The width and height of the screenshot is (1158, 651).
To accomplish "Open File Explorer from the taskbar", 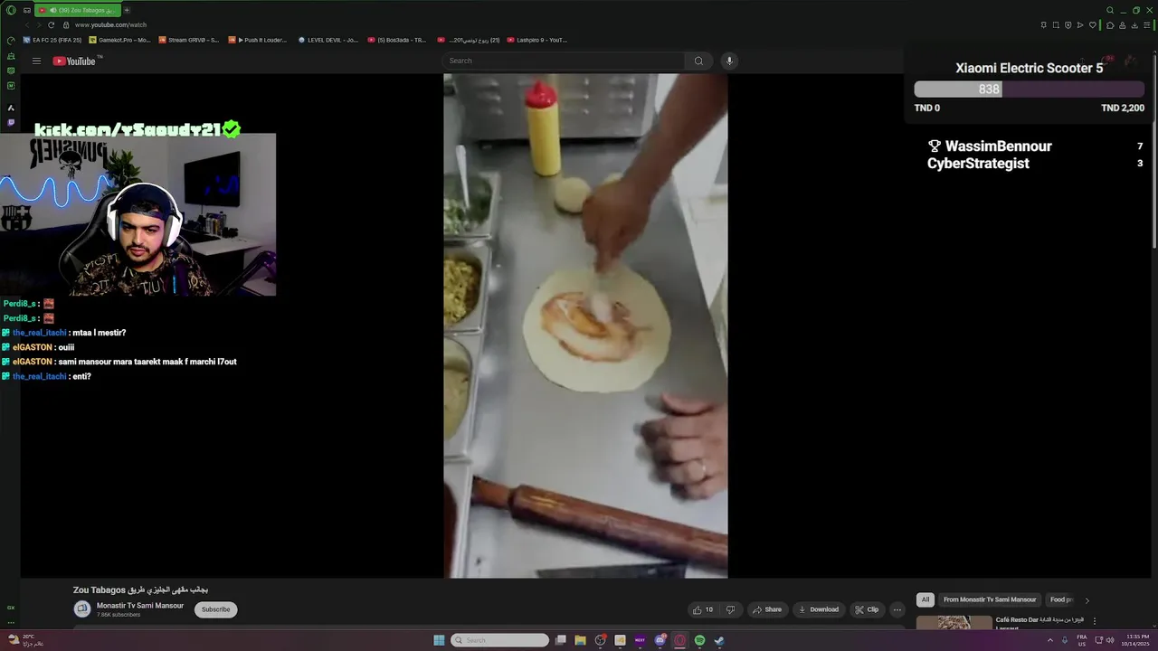I will tap(580, 640).
